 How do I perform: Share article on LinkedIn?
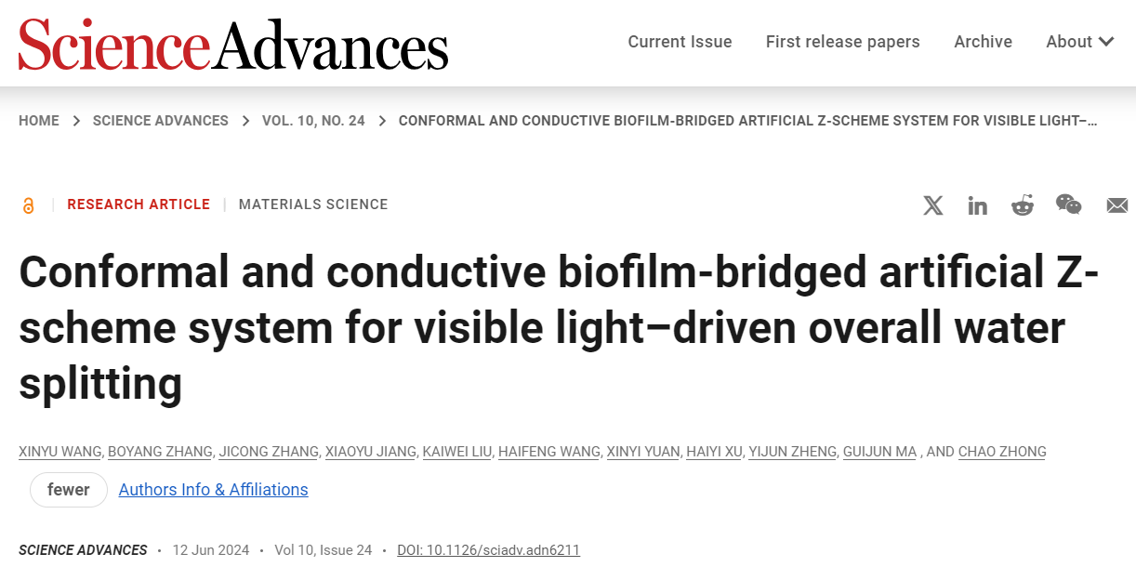977,205
